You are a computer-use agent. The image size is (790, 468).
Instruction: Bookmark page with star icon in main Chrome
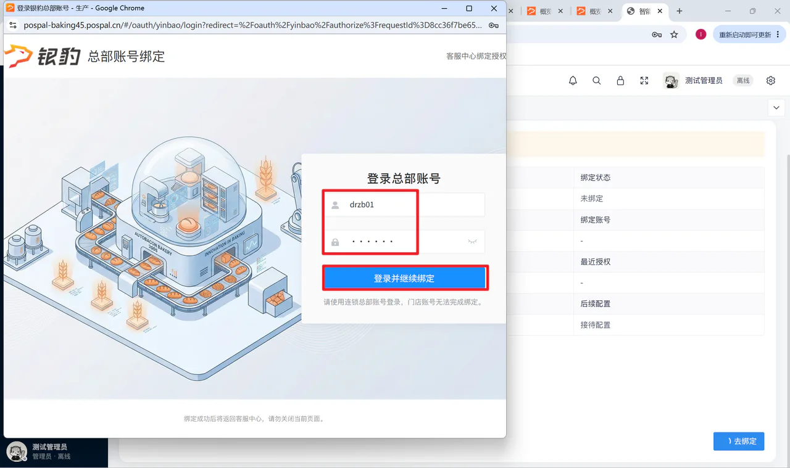tap(674, 35)
